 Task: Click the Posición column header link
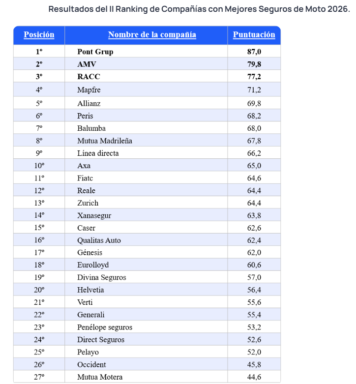tap(39, 34)
